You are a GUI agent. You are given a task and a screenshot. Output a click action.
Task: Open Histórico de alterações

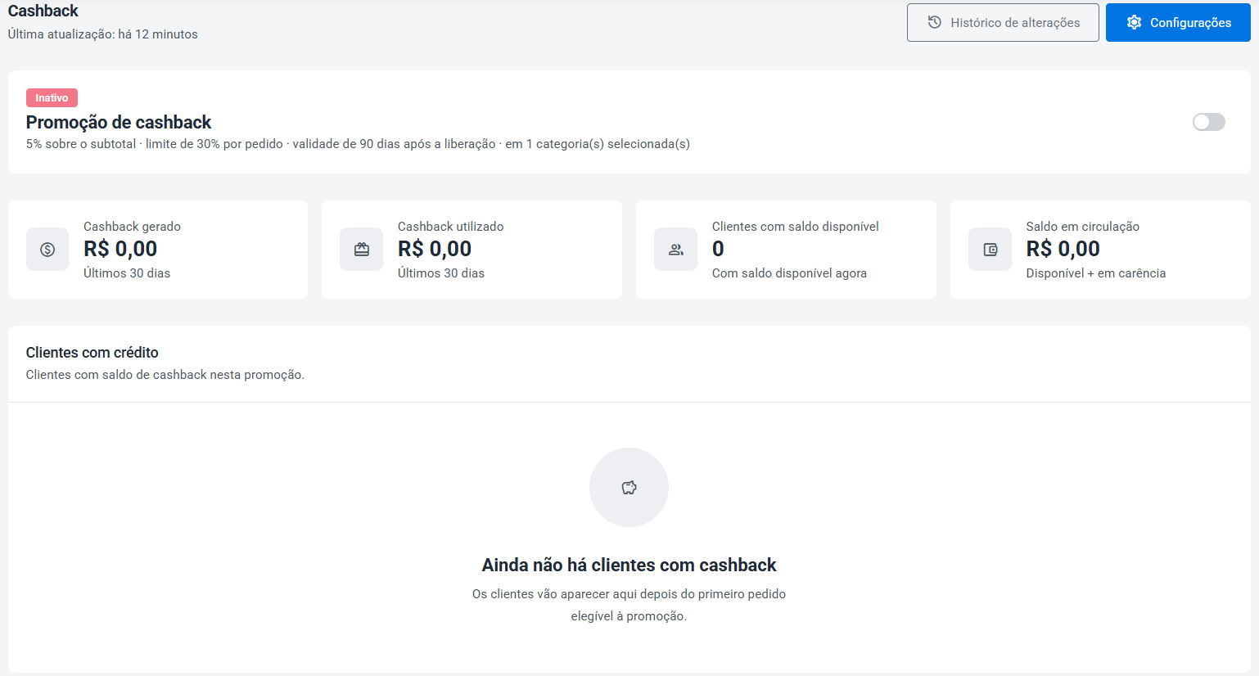(1003, 23)
